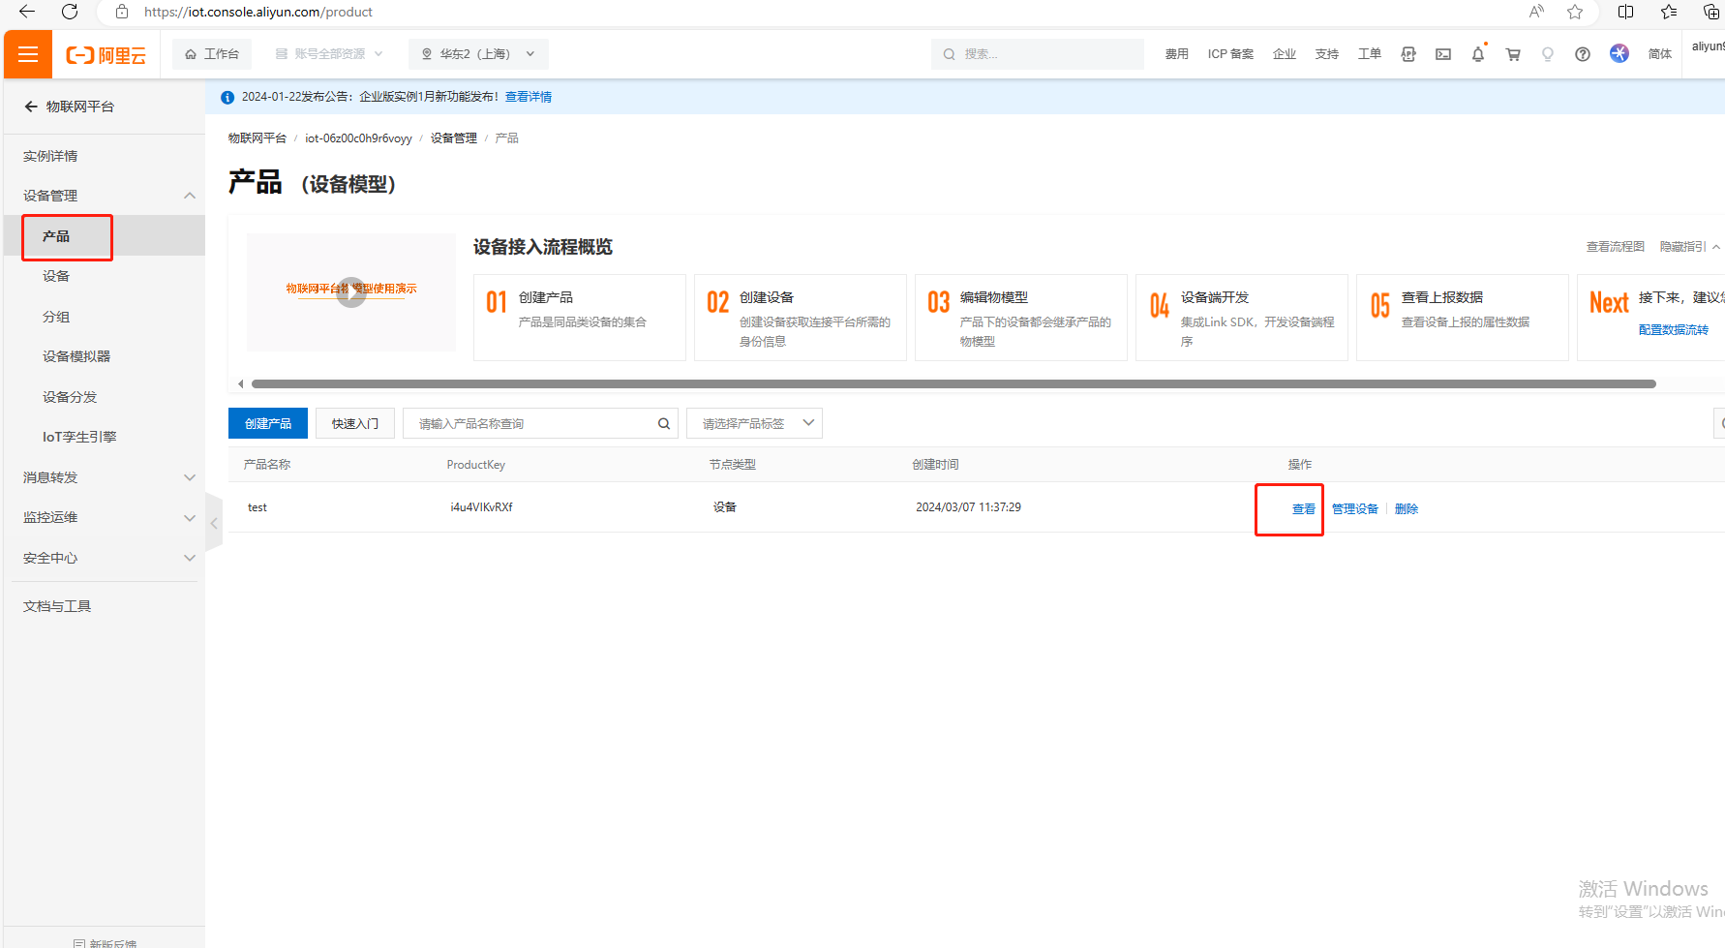
Task: Collapse the 设备管理 sidebar section
Action: click(x=190, y=196)
